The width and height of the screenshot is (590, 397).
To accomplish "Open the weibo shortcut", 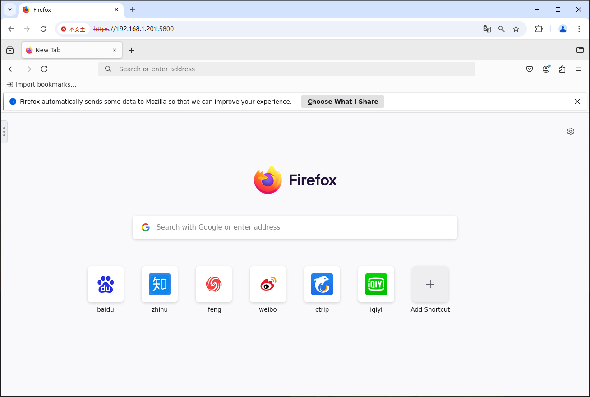I will pos(267,284).
